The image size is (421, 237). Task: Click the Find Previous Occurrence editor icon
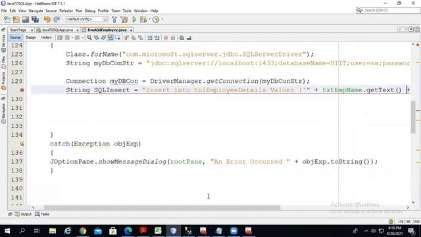click(96, 38)
